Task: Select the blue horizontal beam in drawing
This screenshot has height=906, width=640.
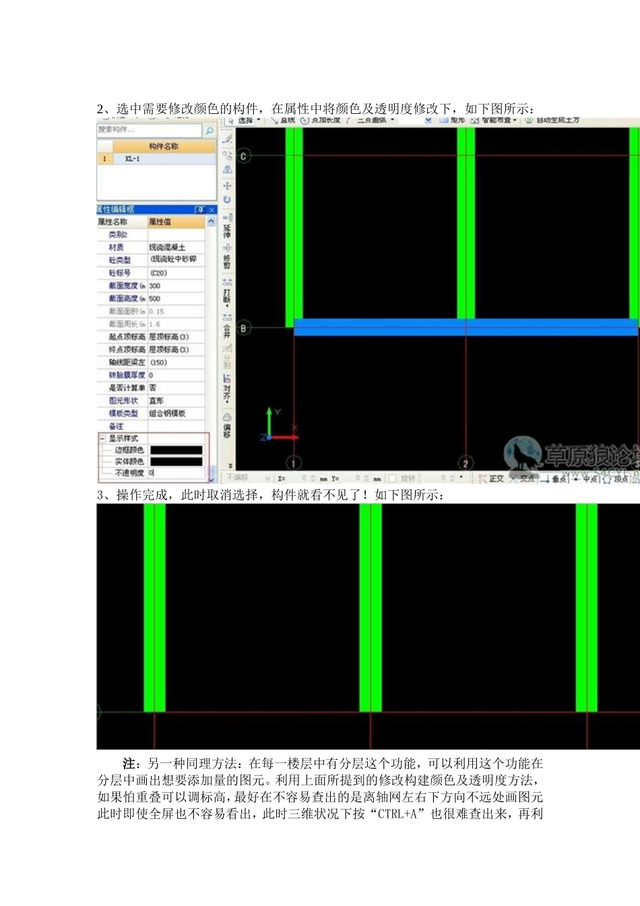Action: pos(466,327)
